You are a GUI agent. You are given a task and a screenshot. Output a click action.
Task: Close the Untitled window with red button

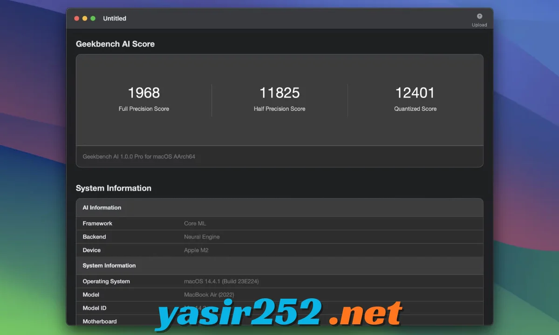[x=76, y=19]
